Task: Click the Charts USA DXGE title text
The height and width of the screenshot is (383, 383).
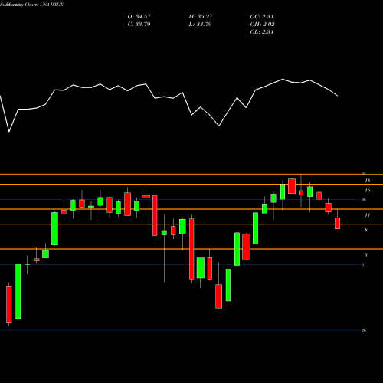Action: (x=44, y=5)
